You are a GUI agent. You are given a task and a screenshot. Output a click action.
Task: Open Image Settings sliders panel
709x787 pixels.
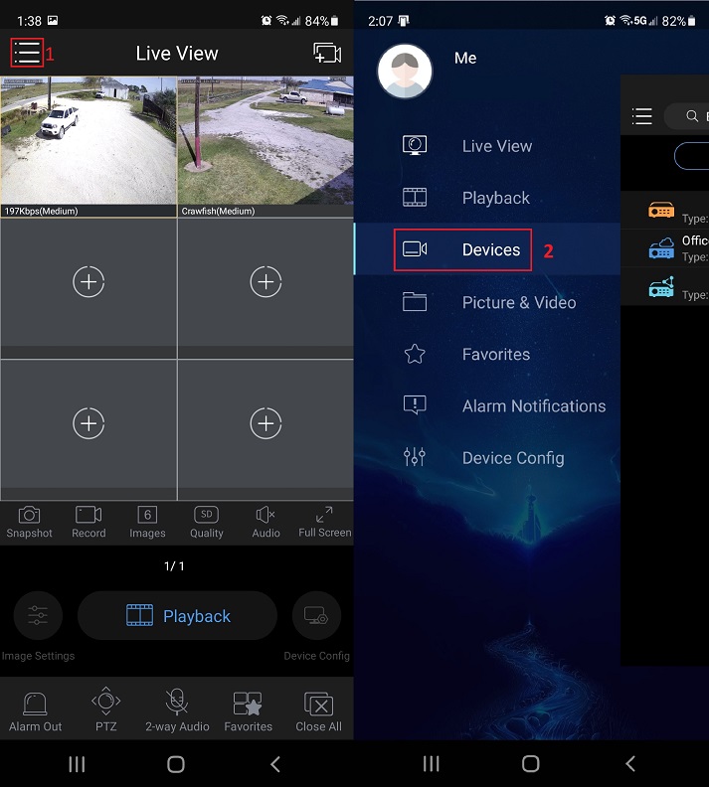38,616
